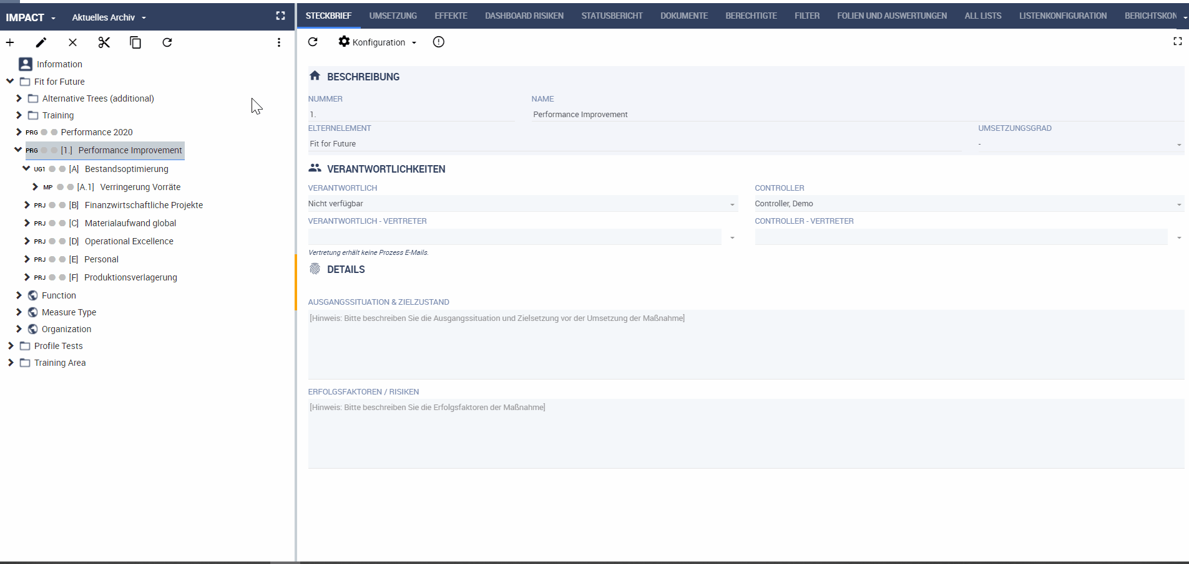Expand the Training folder node

click(19, 115)
